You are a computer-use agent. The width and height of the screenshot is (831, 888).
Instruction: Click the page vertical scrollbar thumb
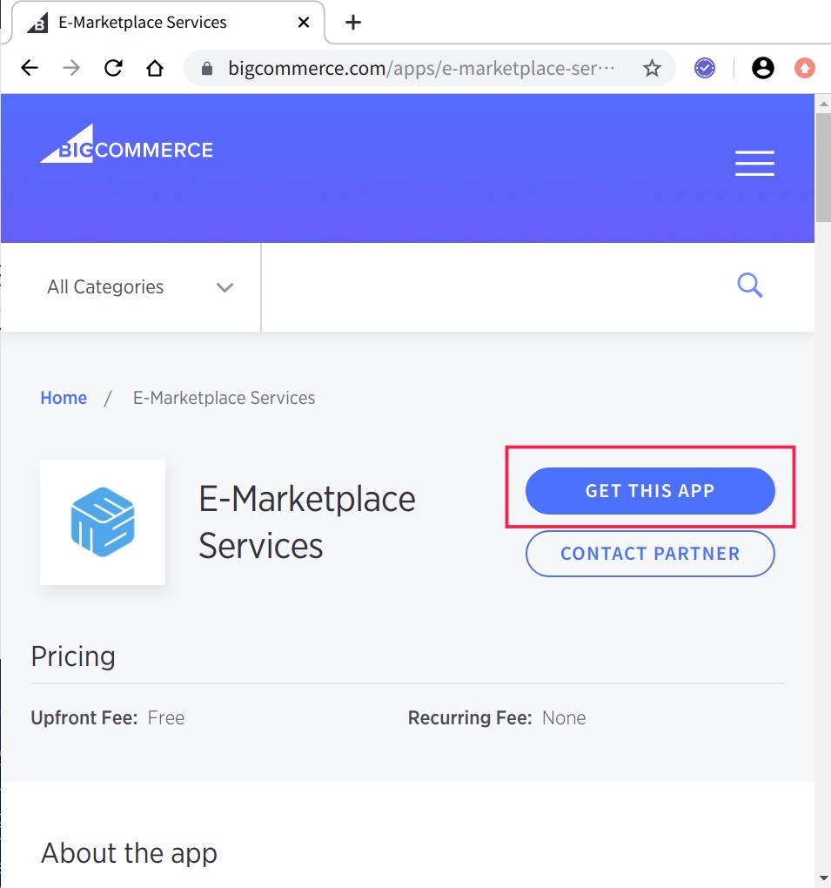coord(823,168)
